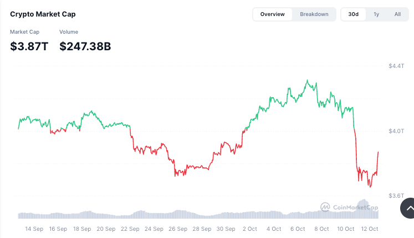Click the 12 Oct date label

click(369, 229)
